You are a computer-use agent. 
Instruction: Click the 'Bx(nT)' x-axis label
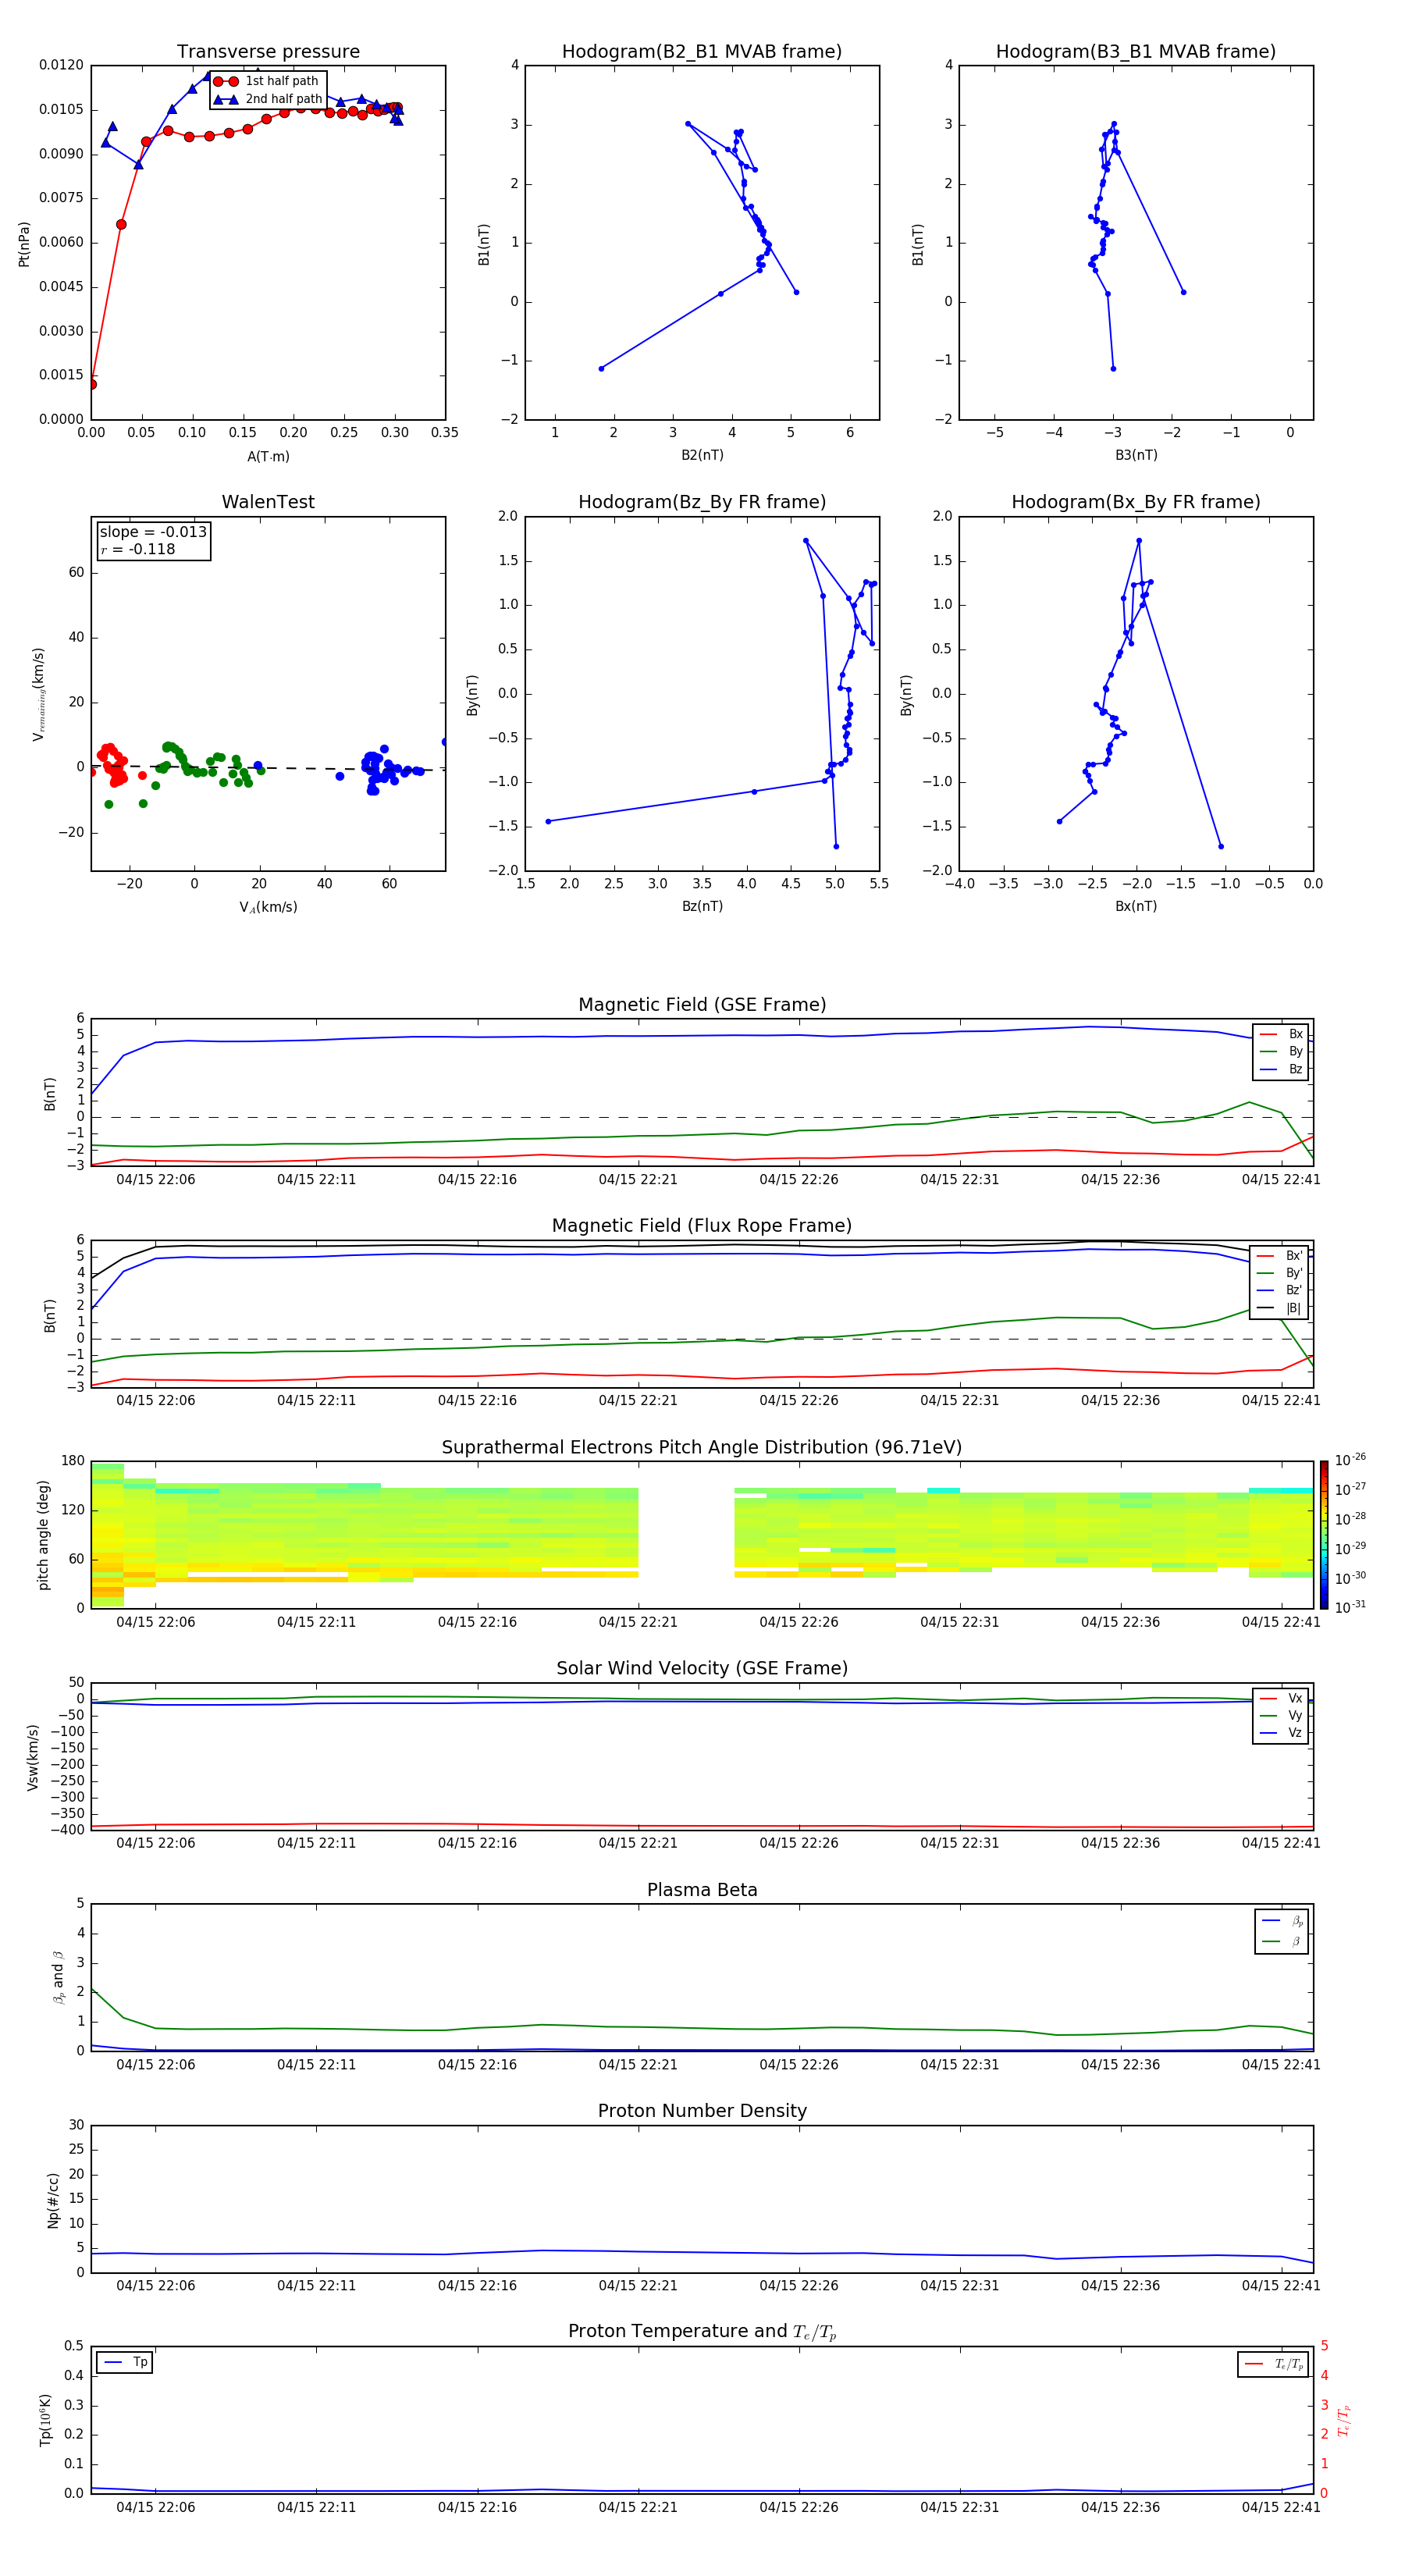1136,906
